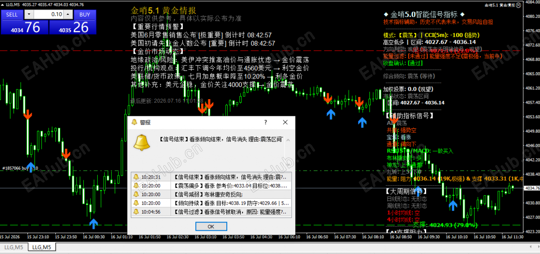Viewport: 540px width, 254px height.
Task: Focus the 0.10 lot volume field
Action: [x=48, y=14]
